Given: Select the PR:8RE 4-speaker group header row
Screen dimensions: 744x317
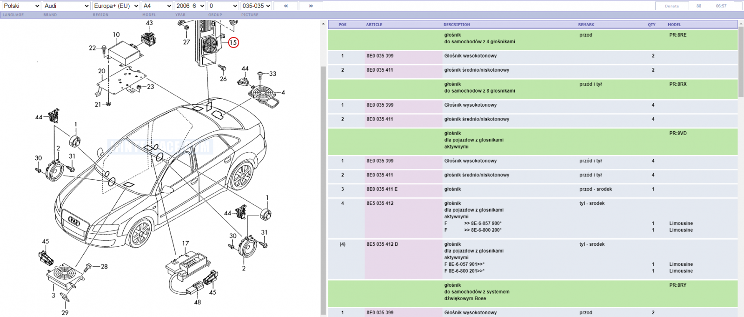Looking at the screenshot, I should click(533, 40).
